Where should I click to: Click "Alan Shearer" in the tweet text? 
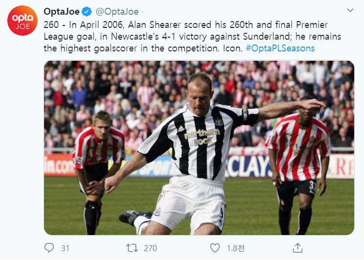click(x=149, y=24)
